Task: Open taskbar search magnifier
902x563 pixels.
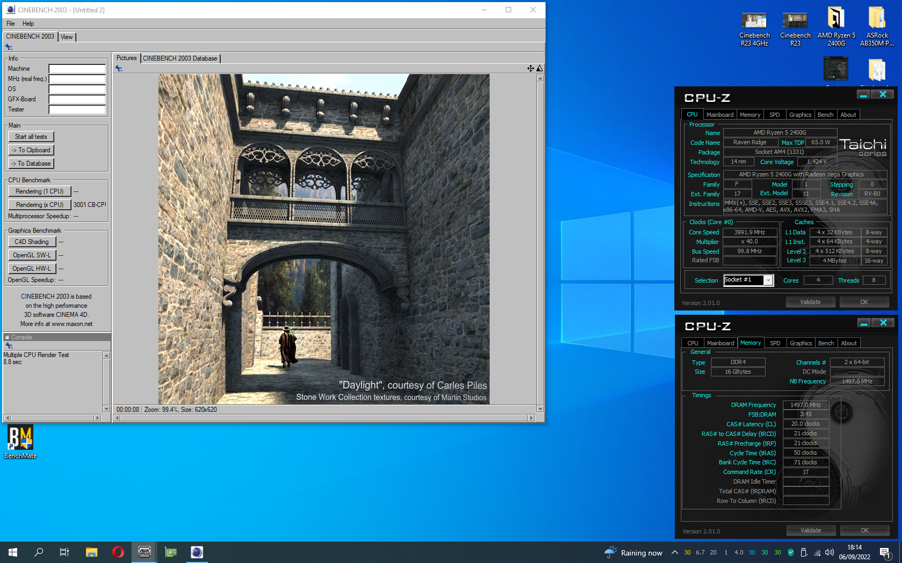Action: point(39,552)
